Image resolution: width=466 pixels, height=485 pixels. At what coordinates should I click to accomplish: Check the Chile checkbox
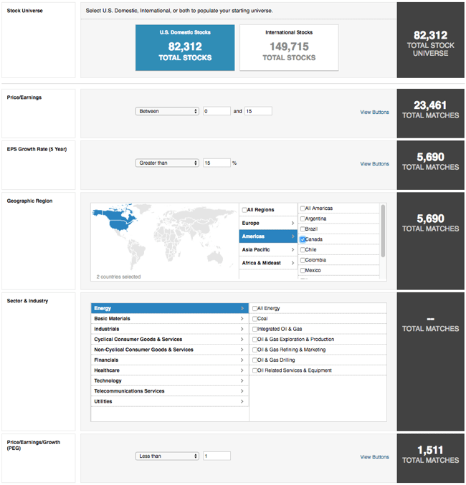pos(303,250)
